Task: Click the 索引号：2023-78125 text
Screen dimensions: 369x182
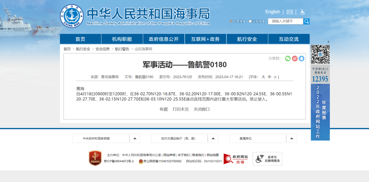Action: [175, 77]
